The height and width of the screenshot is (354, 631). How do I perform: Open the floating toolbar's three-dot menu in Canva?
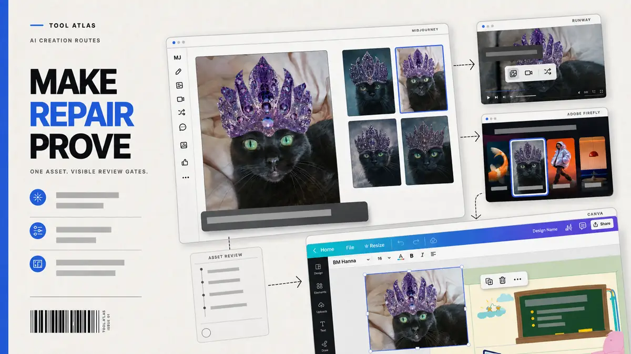[517, 280]
